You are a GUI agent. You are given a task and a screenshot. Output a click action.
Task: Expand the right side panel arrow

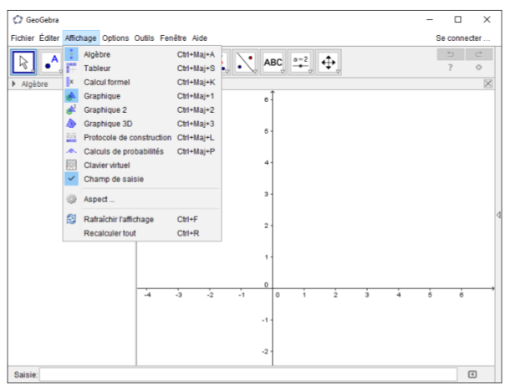pyautogui.click(x=498, y=215)
